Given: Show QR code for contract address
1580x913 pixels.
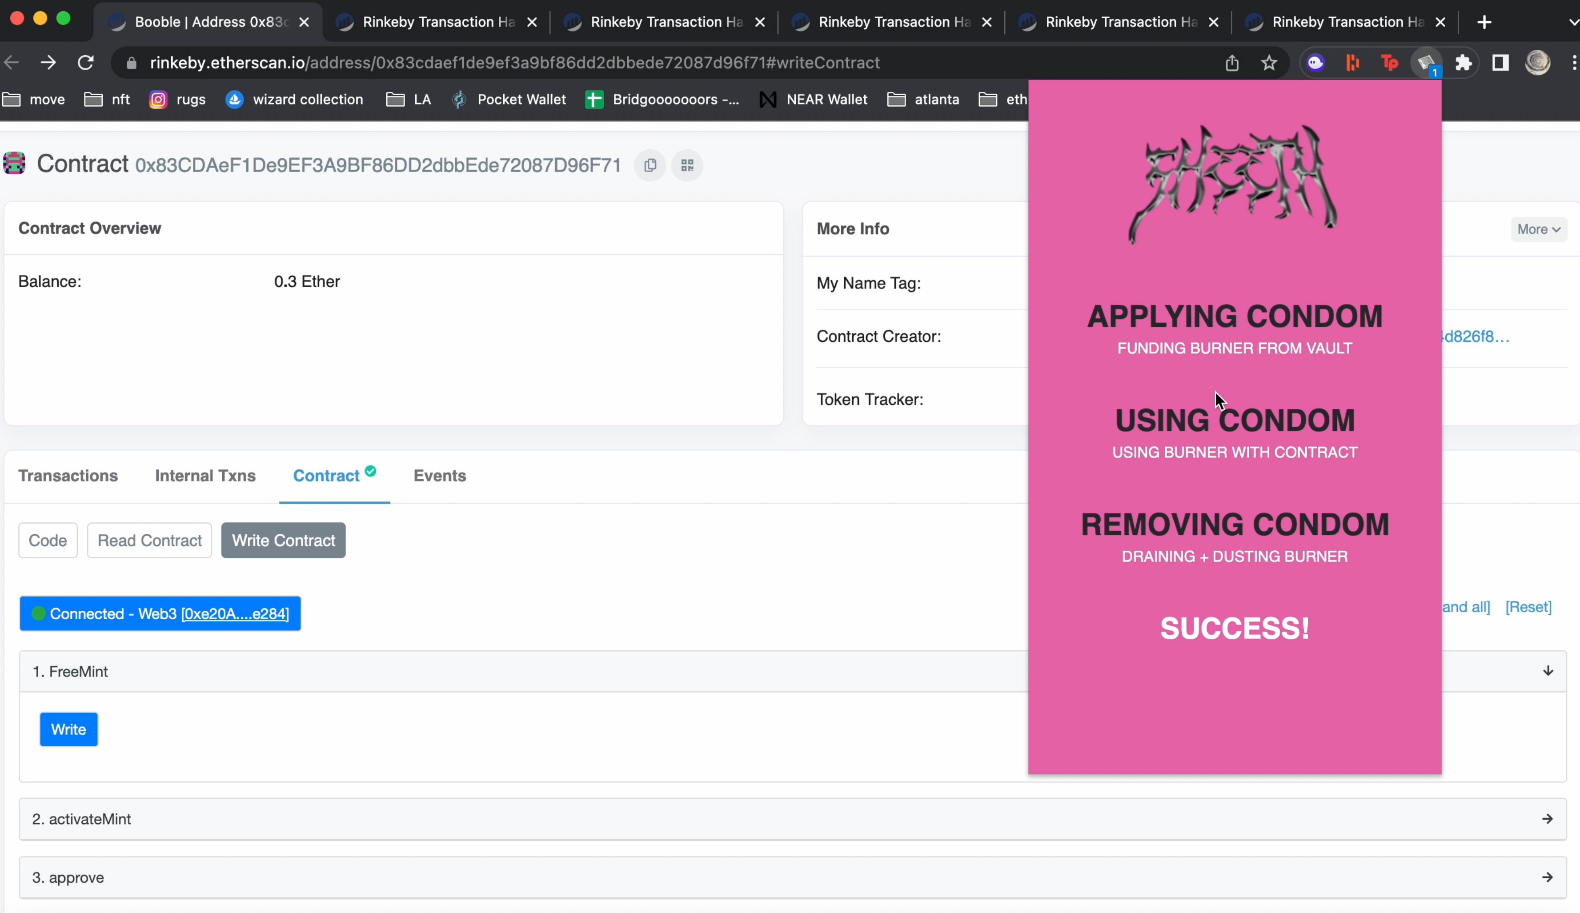Looking at the screenshot, I should (687, 165).
